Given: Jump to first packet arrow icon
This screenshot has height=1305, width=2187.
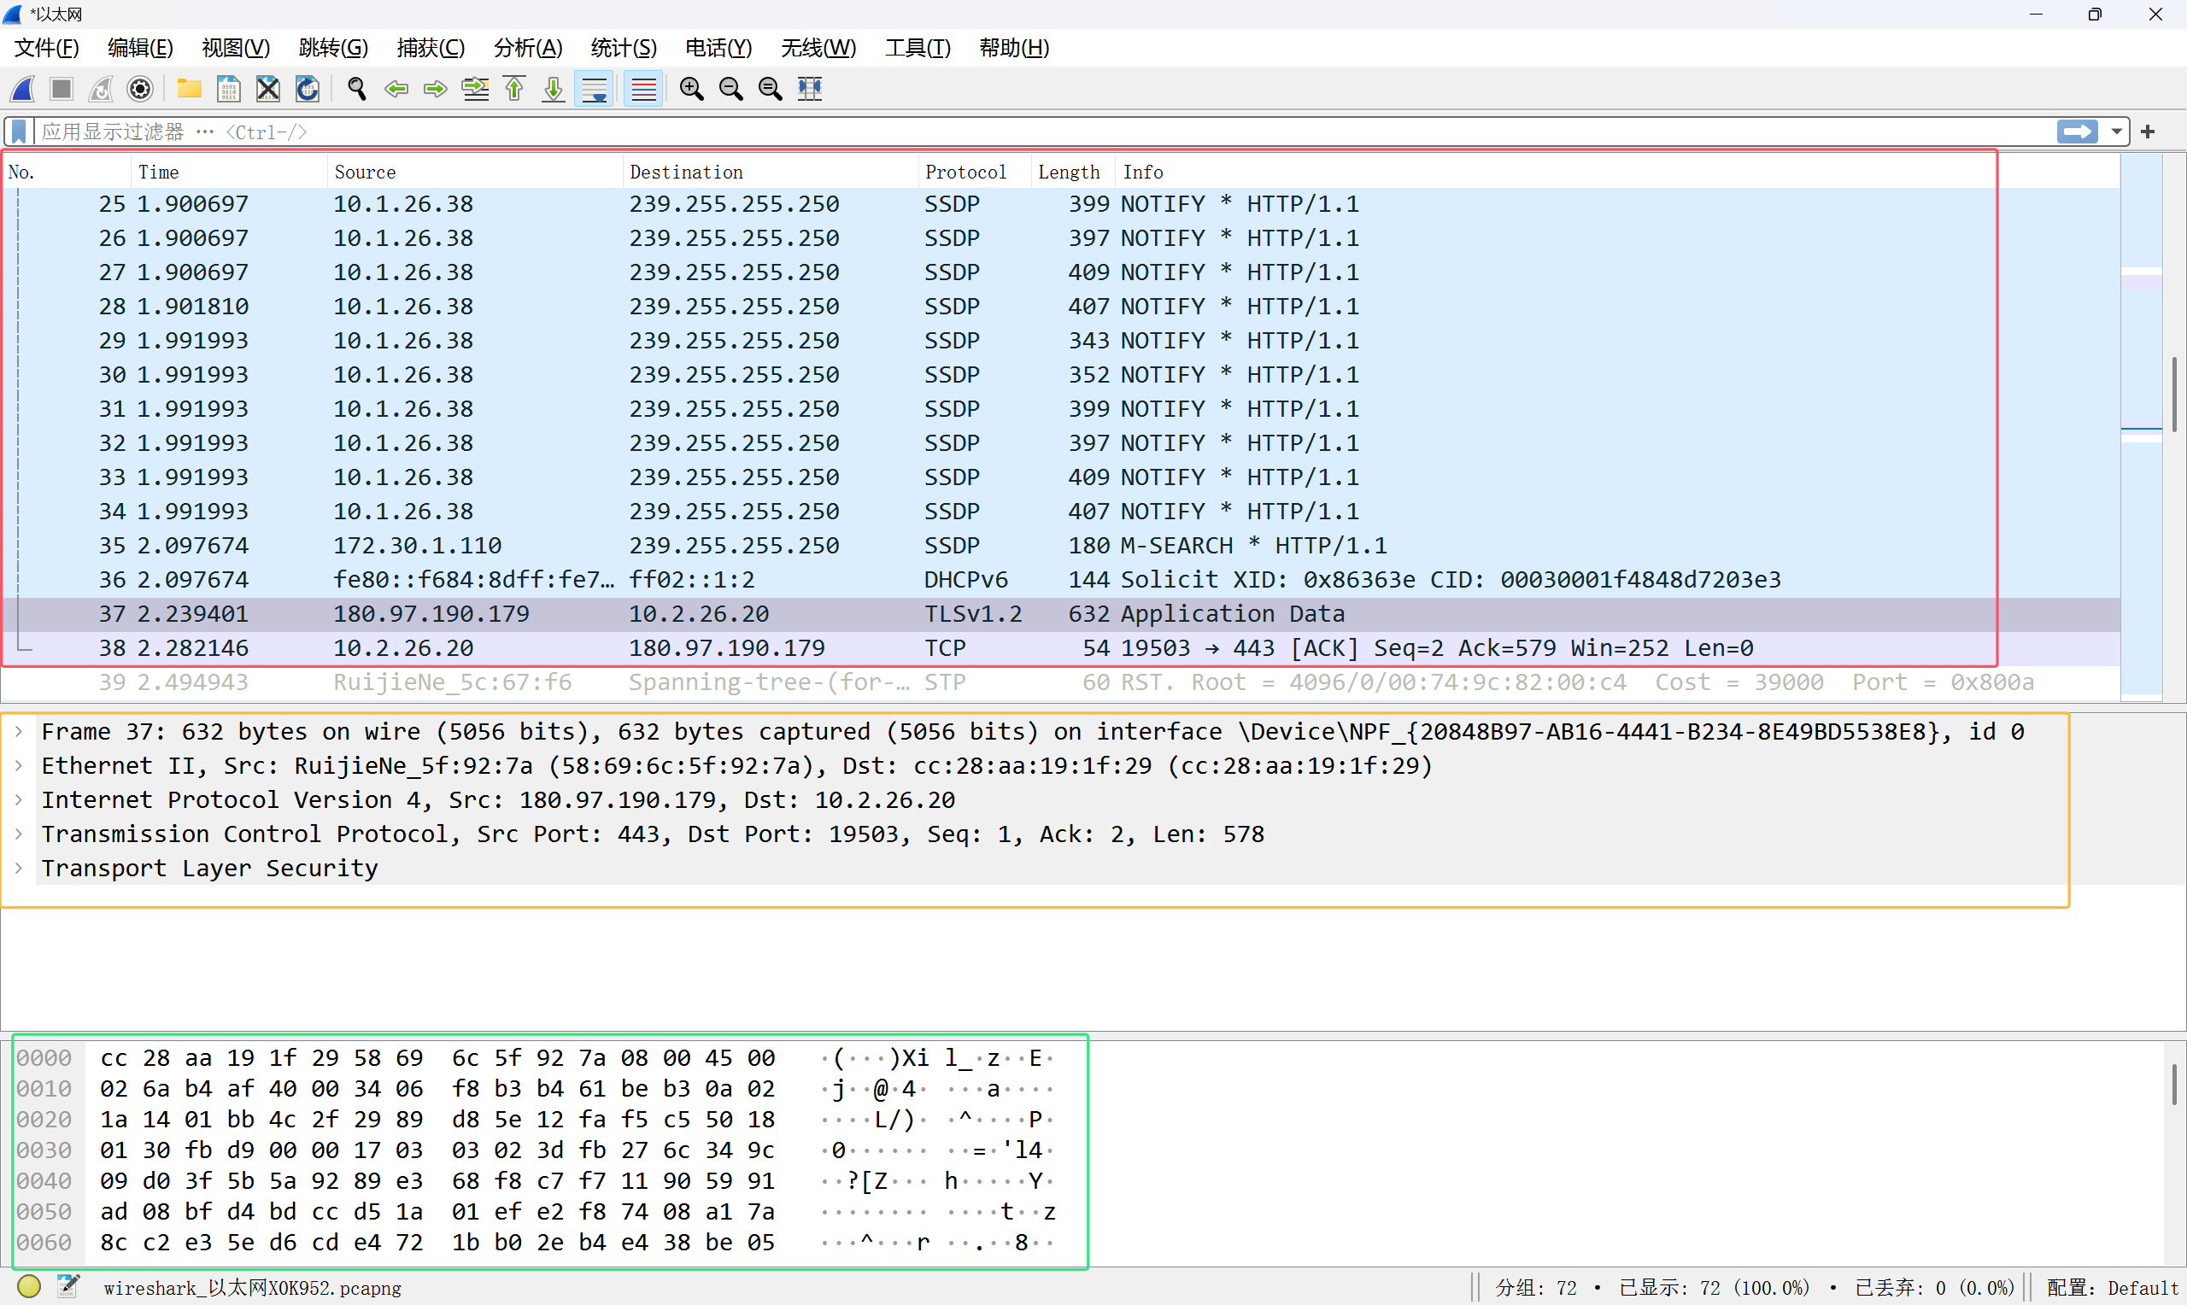Looking at the screenshot, I should point(514,89).
